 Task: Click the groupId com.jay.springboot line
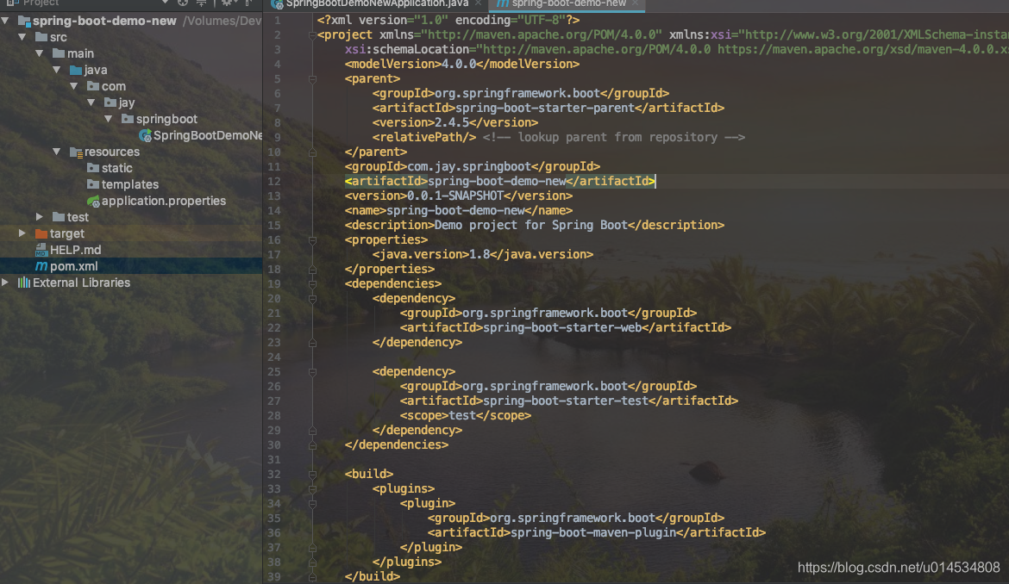(x=473, y=167)
